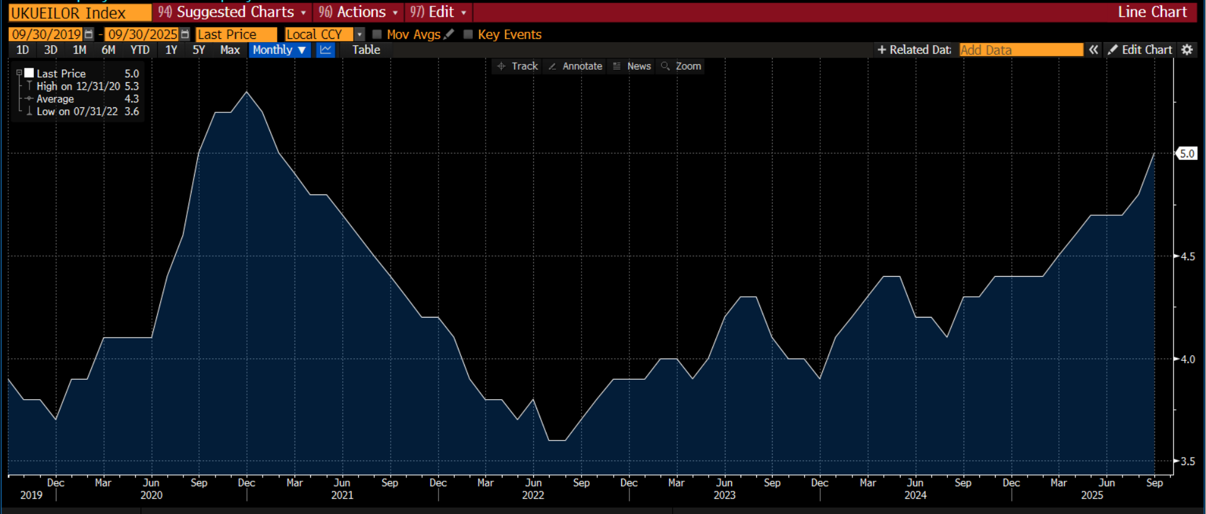Switch to the Table view tab
Image resolution: width=1206 pixels, height=514 pixels.
pyautogui.click(x=366, y=50)
